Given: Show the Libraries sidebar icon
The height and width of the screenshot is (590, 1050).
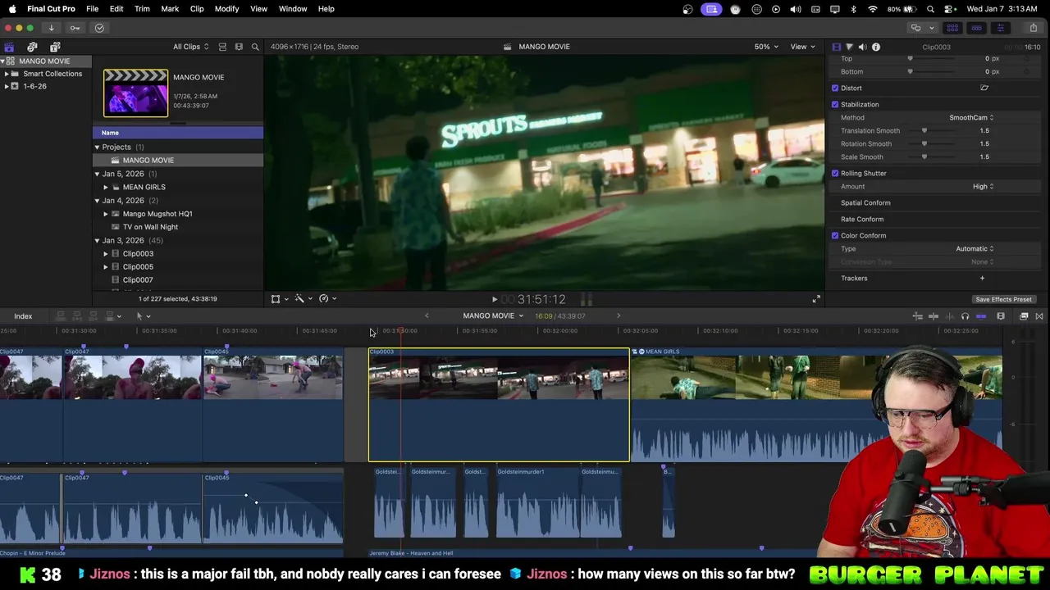Looking at the screenshot, I should pos(9,47).
